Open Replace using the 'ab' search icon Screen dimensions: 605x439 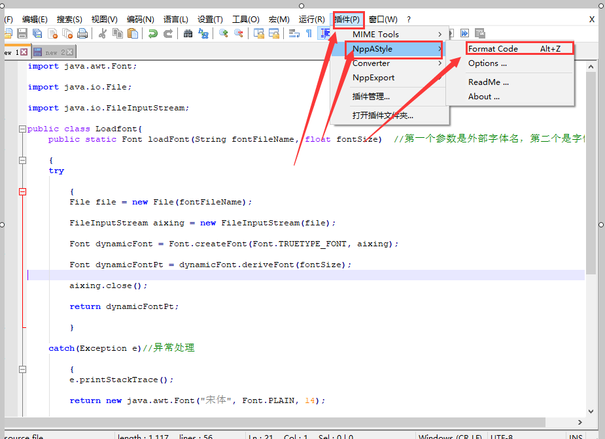pos(203,33)
